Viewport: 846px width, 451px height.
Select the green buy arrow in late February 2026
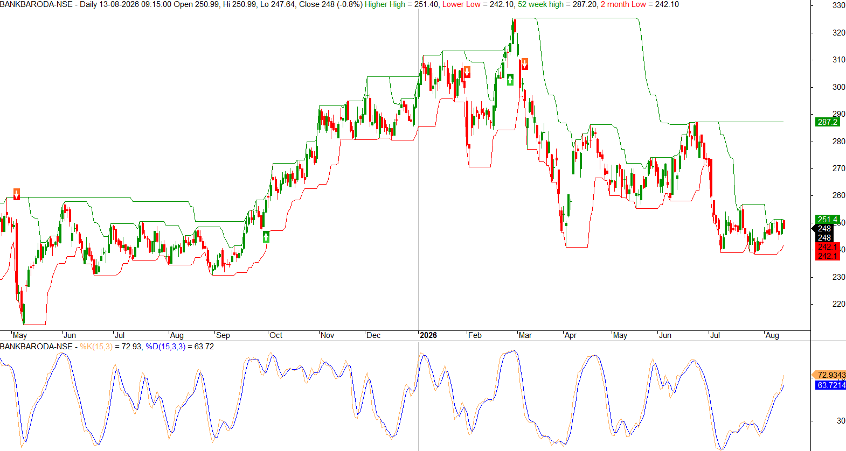point(510,80)
